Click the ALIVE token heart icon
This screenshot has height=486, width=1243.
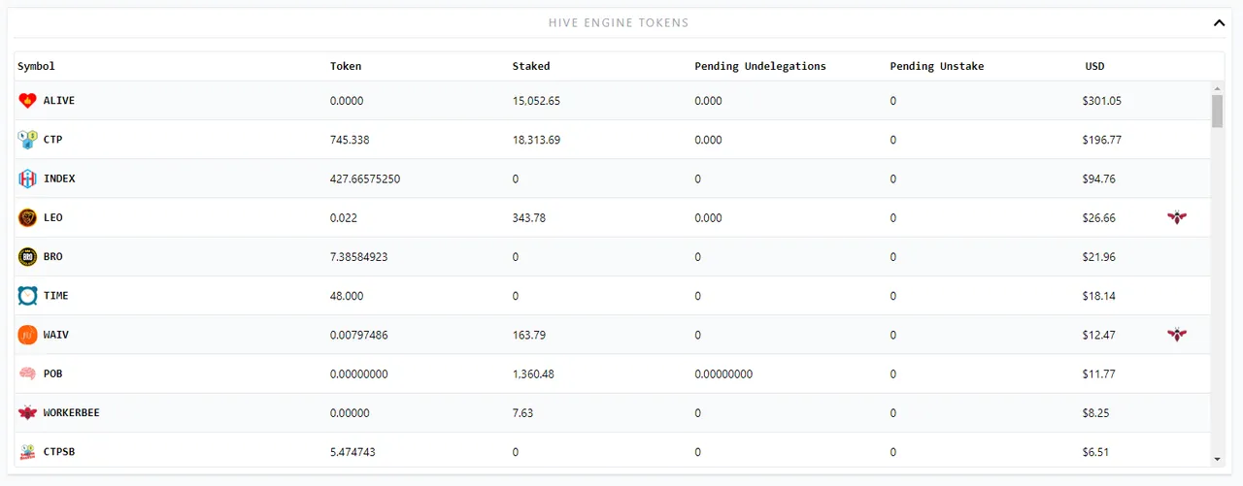(27, 100)
